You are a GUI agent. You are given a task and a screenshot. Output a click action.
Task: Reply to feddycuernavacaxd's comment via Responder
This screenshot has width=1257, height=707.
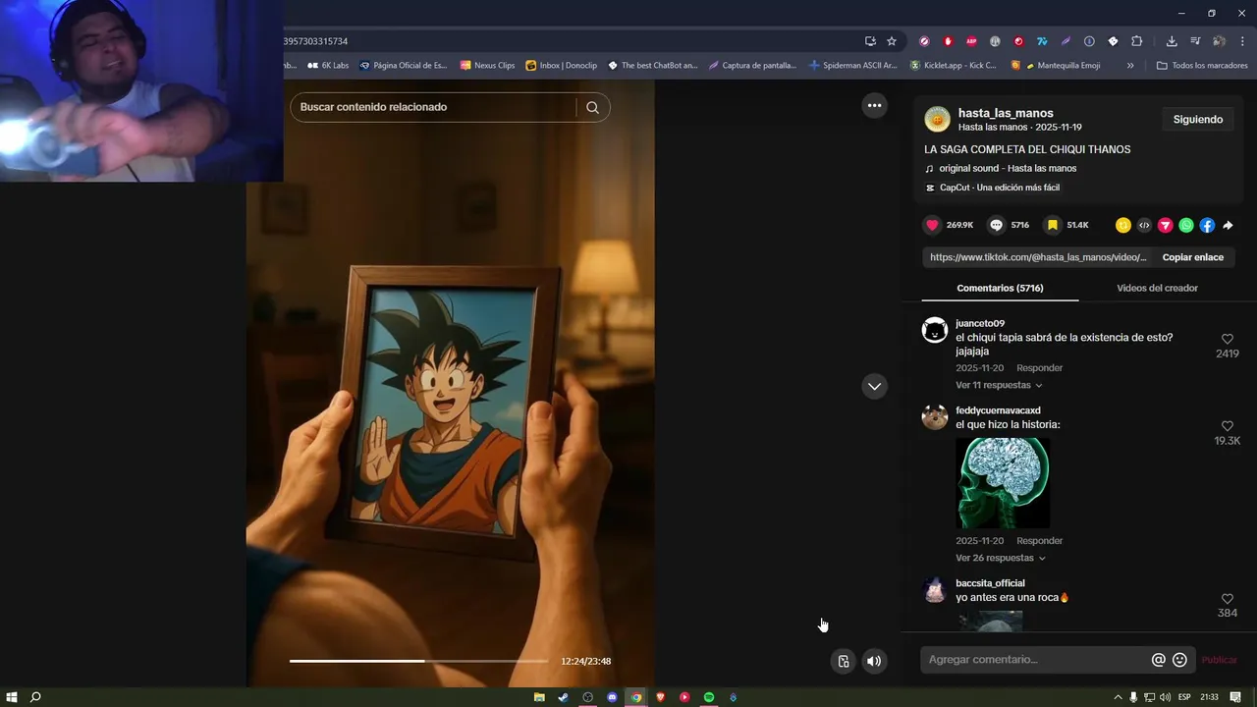tap(1040, 541)
